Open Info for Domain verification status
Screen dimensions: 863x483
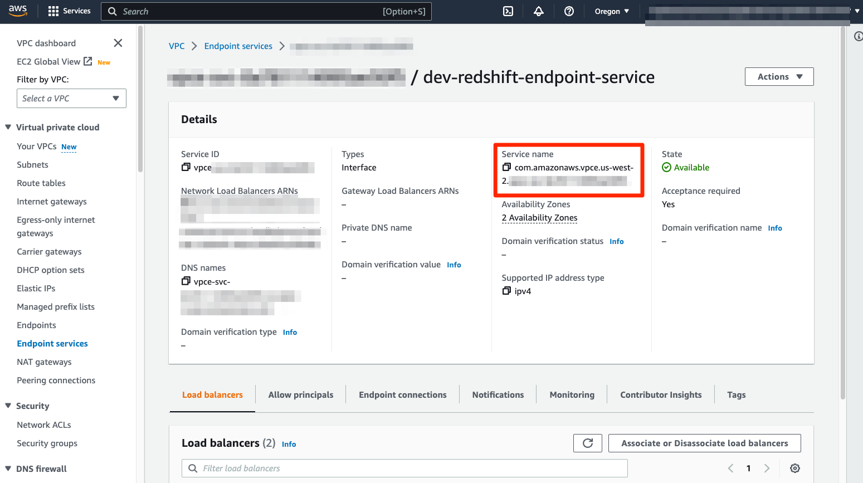coord(617,241)
